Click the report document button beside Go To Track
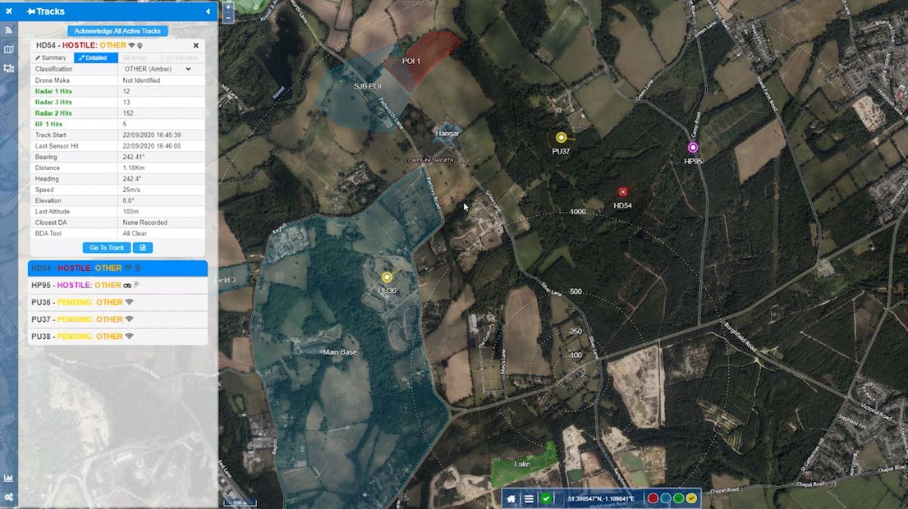The height and width of the screenshot is (509, 908). (x=143, y=248)
